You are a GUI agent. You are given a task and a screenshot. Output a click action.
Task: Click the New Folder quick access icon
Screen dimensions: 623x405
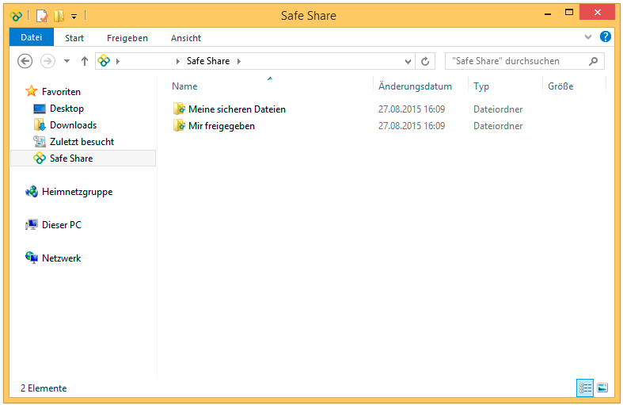[59, 16]
